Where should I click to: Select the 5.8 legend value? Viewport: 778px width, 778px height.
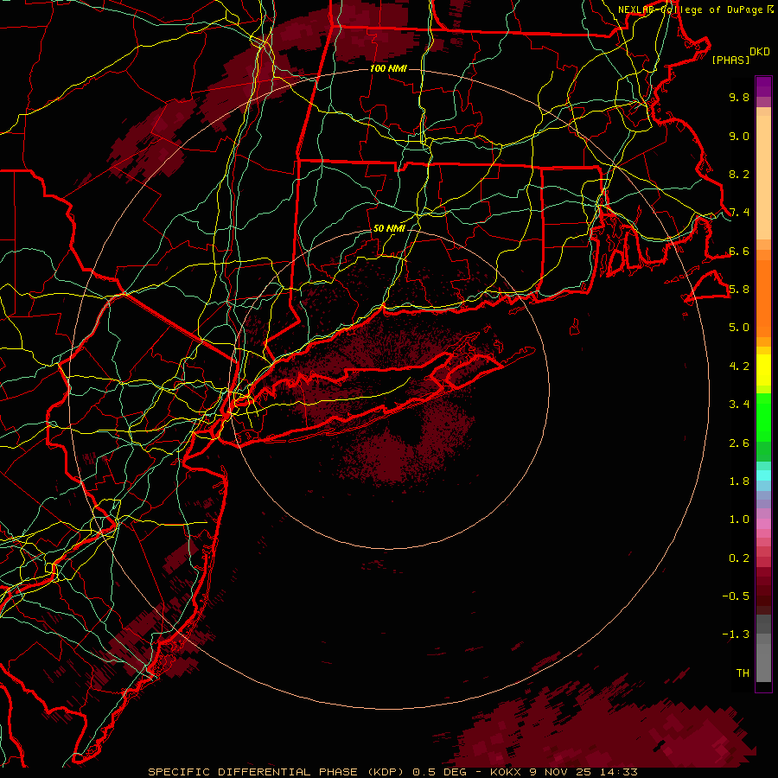pyautogui.click(x=739, y=290)
